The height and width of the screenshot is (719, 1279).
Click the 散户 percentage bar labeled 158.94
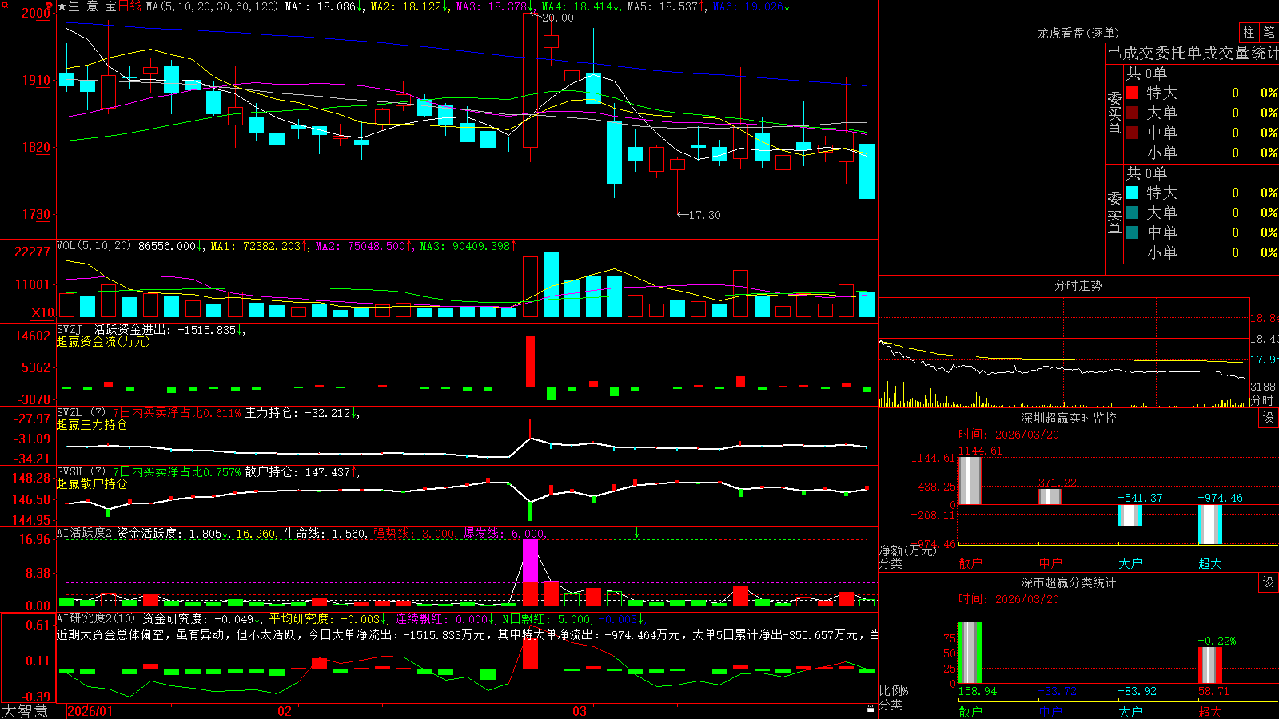[970, 653]
